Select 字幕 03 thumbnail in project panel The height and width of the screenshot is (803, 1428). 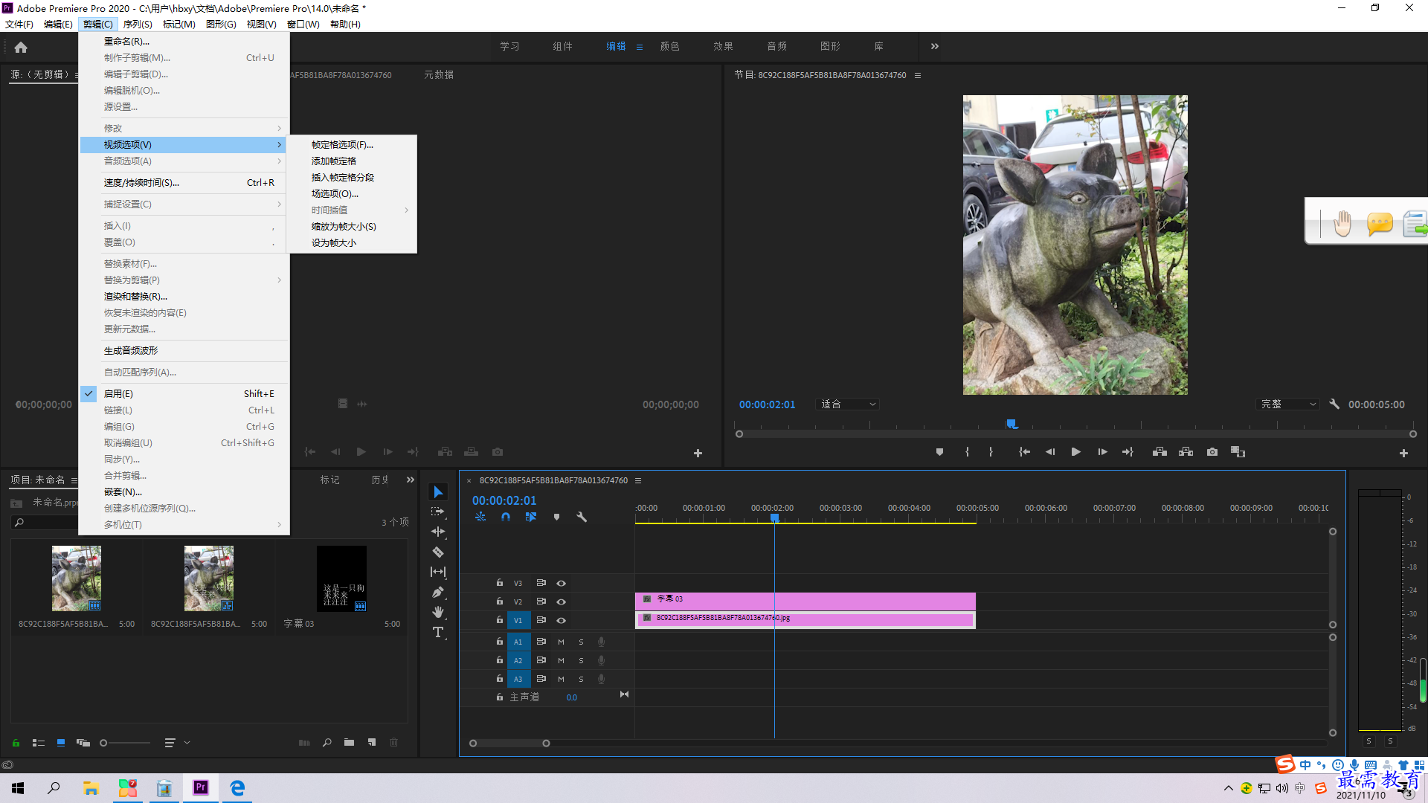point(341,578)
